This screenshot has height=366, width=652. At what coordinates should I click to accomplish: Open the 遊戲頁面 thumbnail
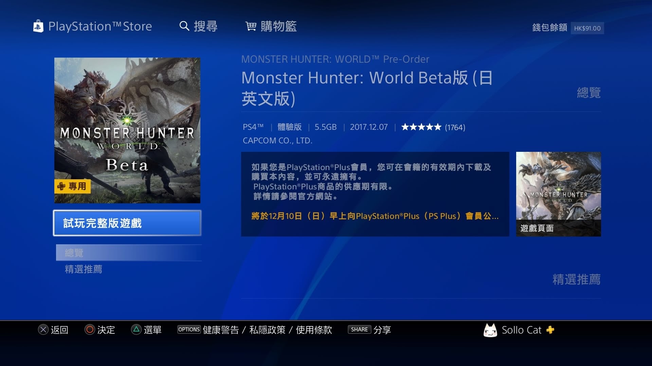pyautogui.click(x=558, y=194)
